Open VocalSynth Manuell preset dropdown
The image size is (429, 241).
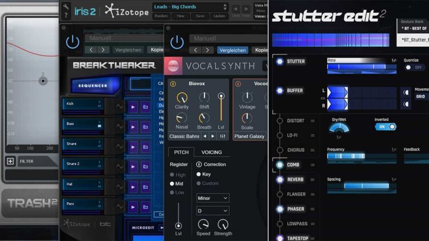click(x=228, y=38)
